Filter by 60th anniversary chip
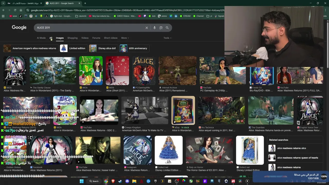 pos(135,48)
